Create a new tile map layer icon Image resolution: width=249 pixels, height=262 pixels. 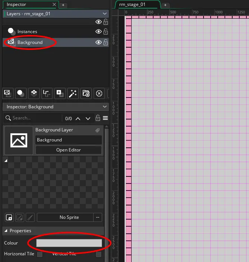pyautogui.click(x=34, y=93)
